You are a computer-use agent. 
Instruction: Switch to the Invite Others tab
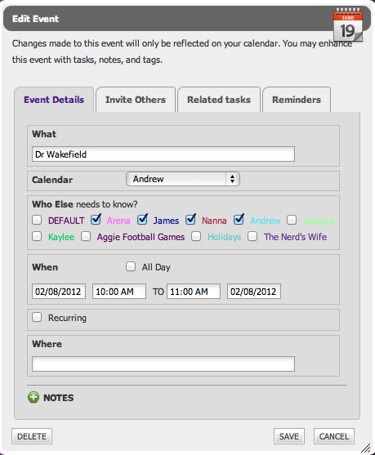tap(136, 100)
